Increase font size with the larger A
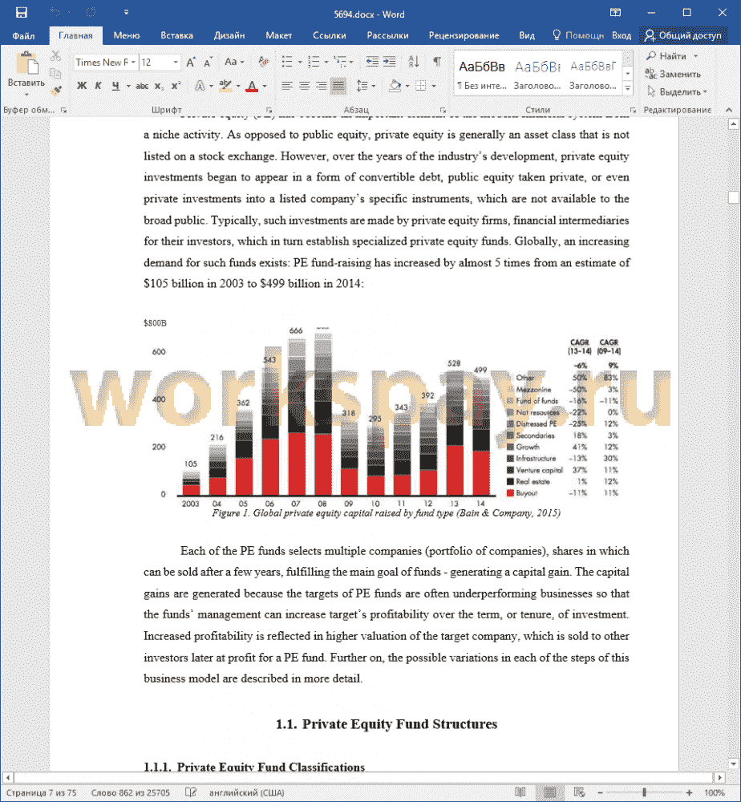741x802 pixels. [191, 63]
